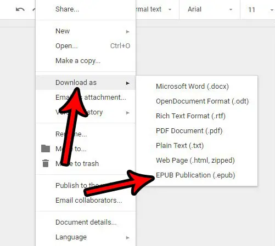The height and width of the screenshot is (246, 275).
Task: Download as Microsoft Word (.docx)
Action: pyautogui.click(x=197, y=86)
